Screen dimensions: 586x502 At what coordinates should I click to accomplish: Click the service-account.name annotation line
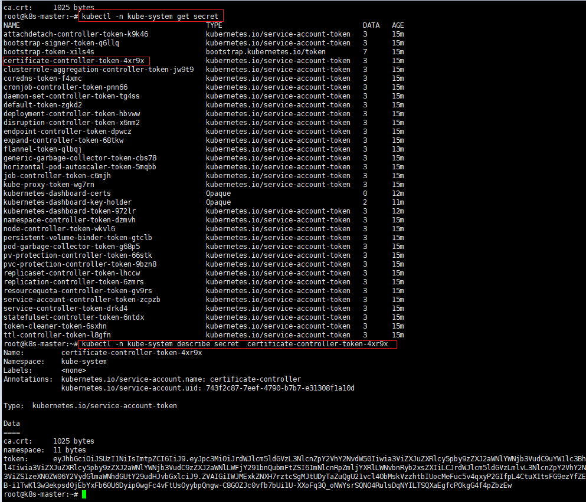coord(181,379)
